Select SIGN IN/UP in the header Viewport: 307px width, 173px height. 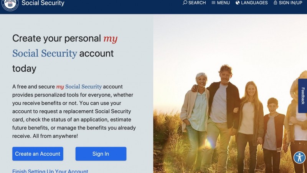click(x=290, y=3)
